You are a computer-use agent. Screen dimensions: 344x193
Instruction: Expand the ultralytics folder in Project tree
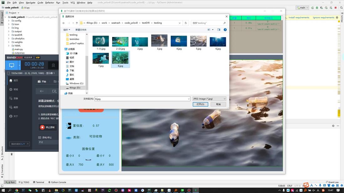pos(9,38)
